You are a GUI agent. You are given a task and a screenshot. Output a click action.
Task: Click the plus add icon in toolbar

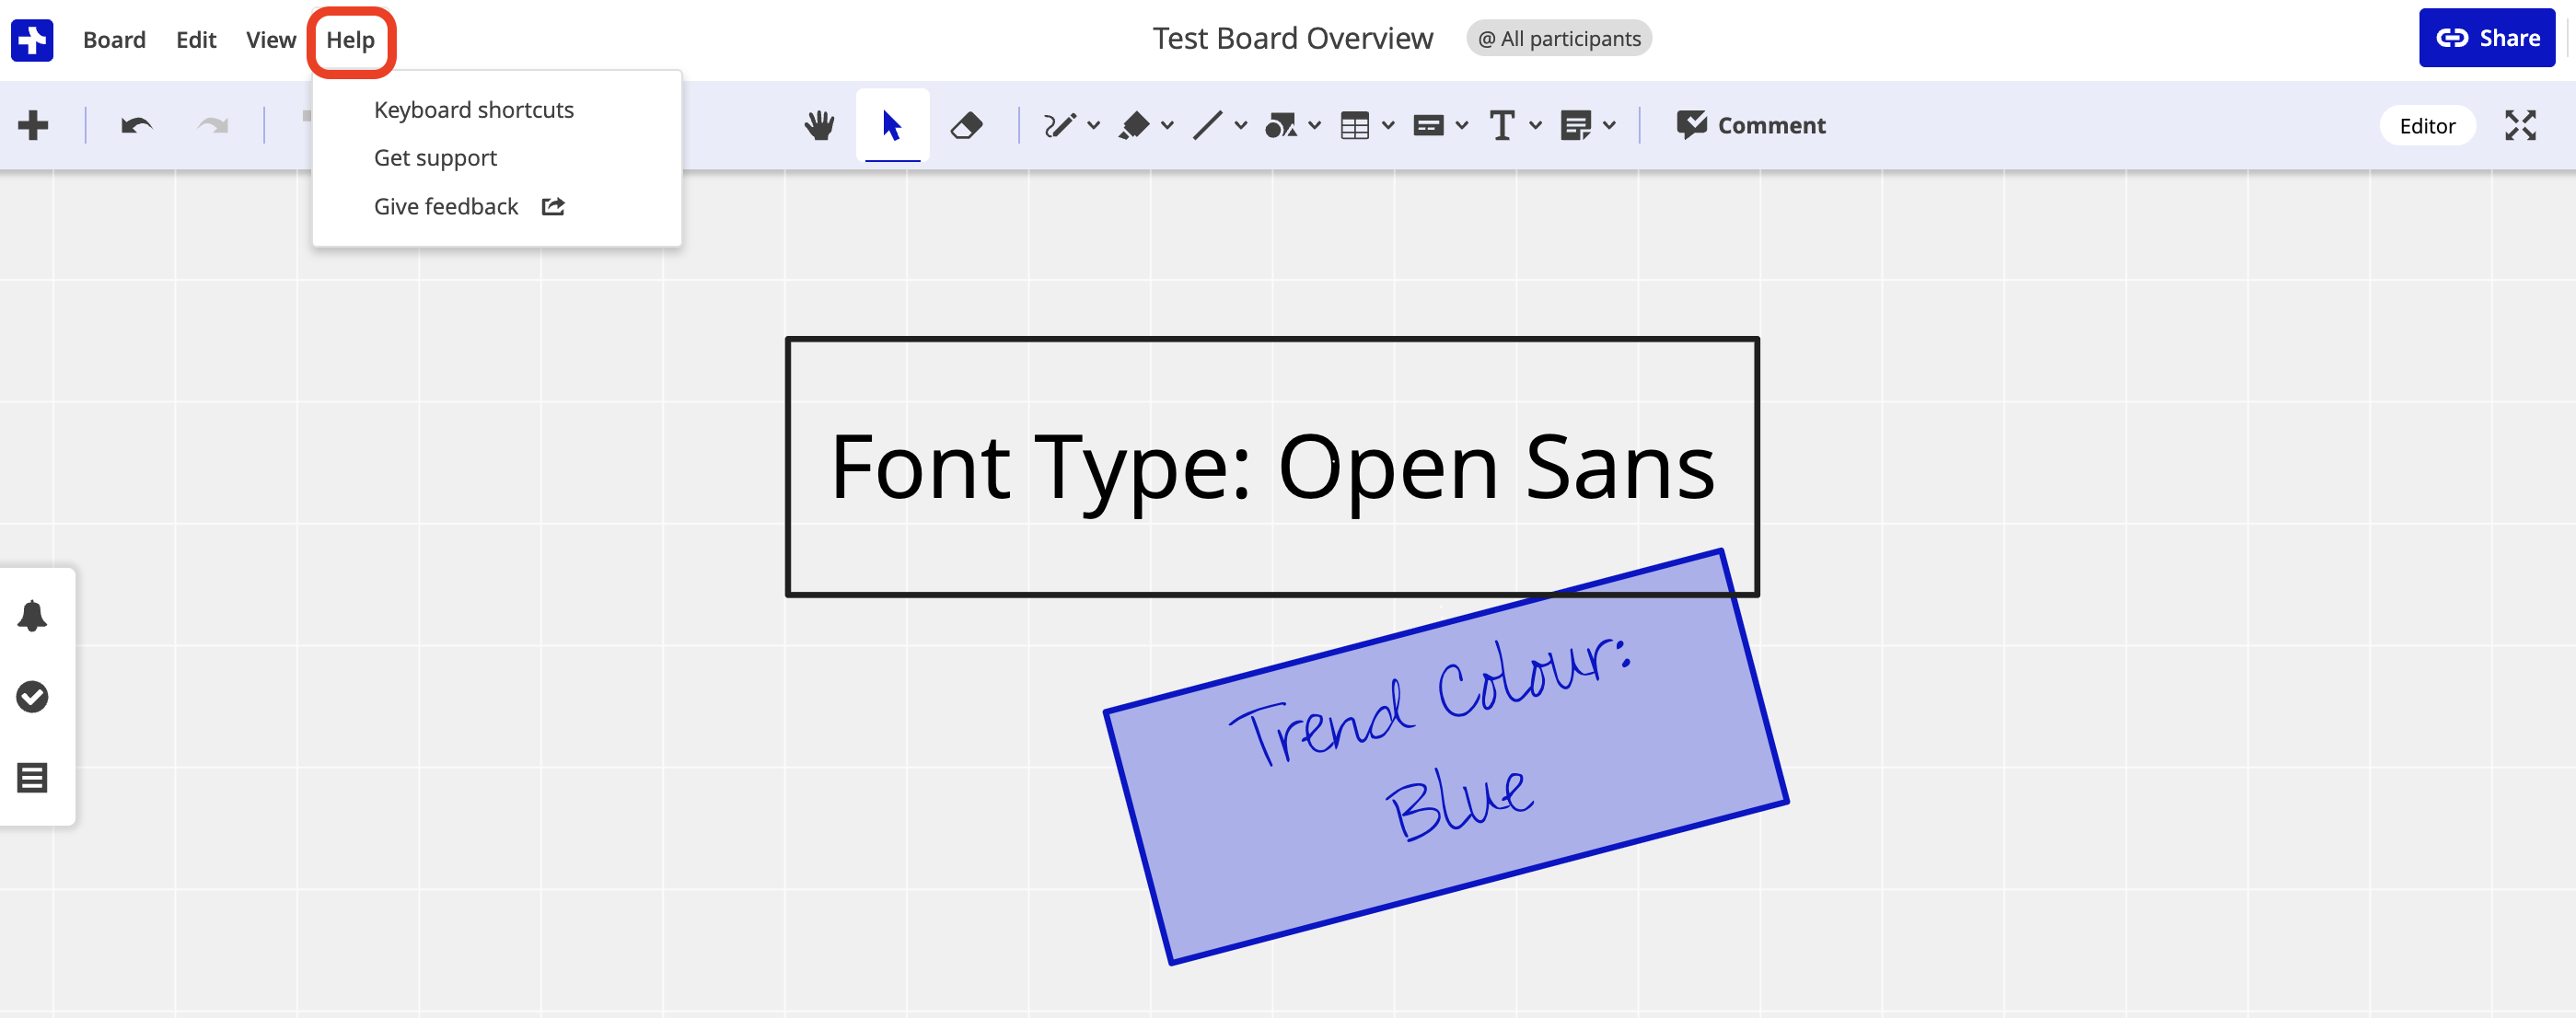tap(33, 125)
